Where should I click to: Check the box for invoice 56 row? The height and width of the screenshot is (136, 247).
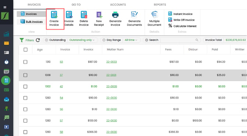pos(25,109)
